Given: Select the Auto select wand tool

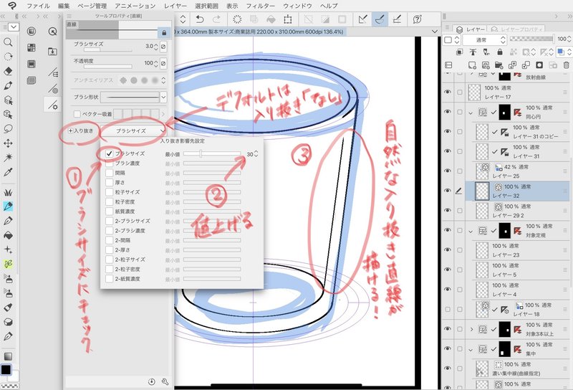Looking at the screenshot, I should pos(8,157).
